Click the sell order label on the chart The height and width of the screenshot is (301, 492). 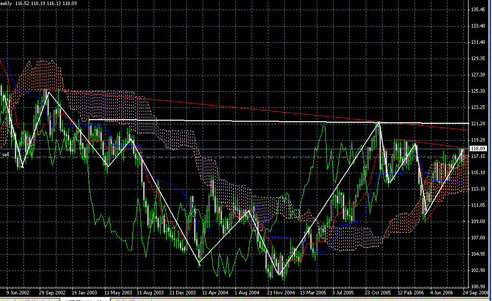[x=5, y=155]
